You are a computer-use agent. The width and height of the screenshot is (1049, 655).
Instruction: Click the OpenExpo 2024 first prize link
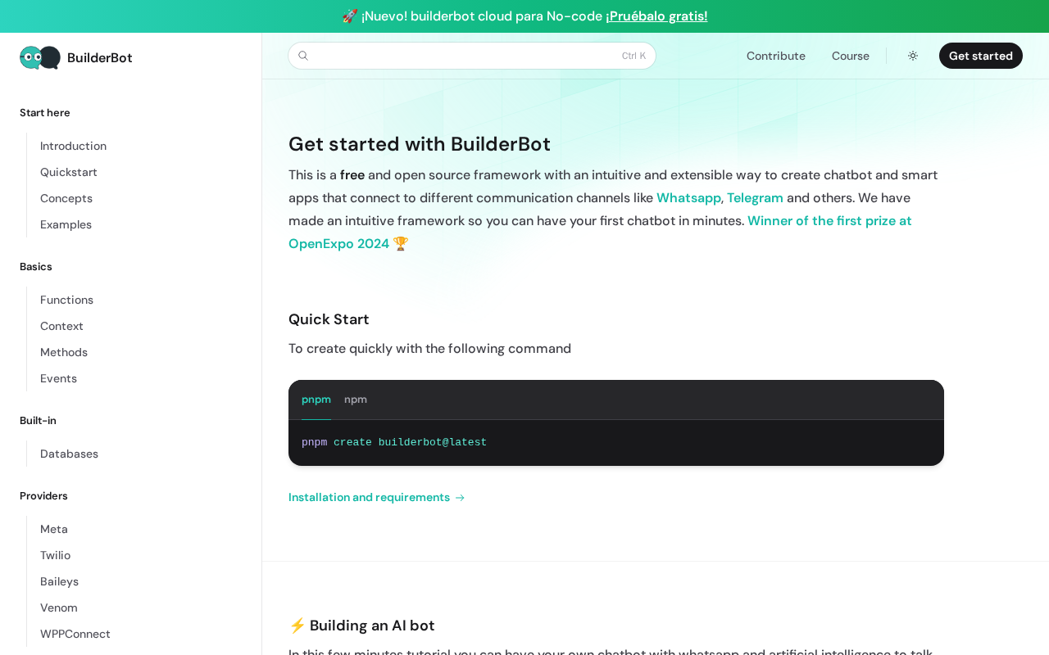click(829, 221)
